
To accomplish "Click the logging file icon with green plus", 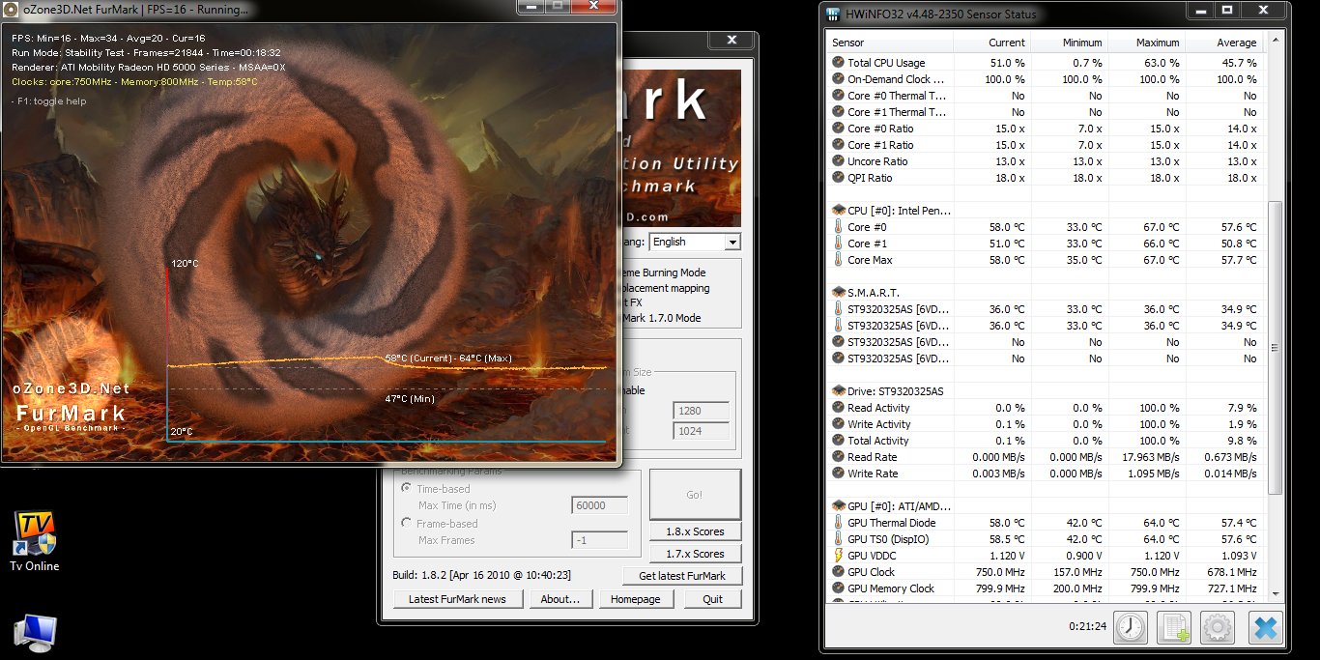I will pos(1175,628).
